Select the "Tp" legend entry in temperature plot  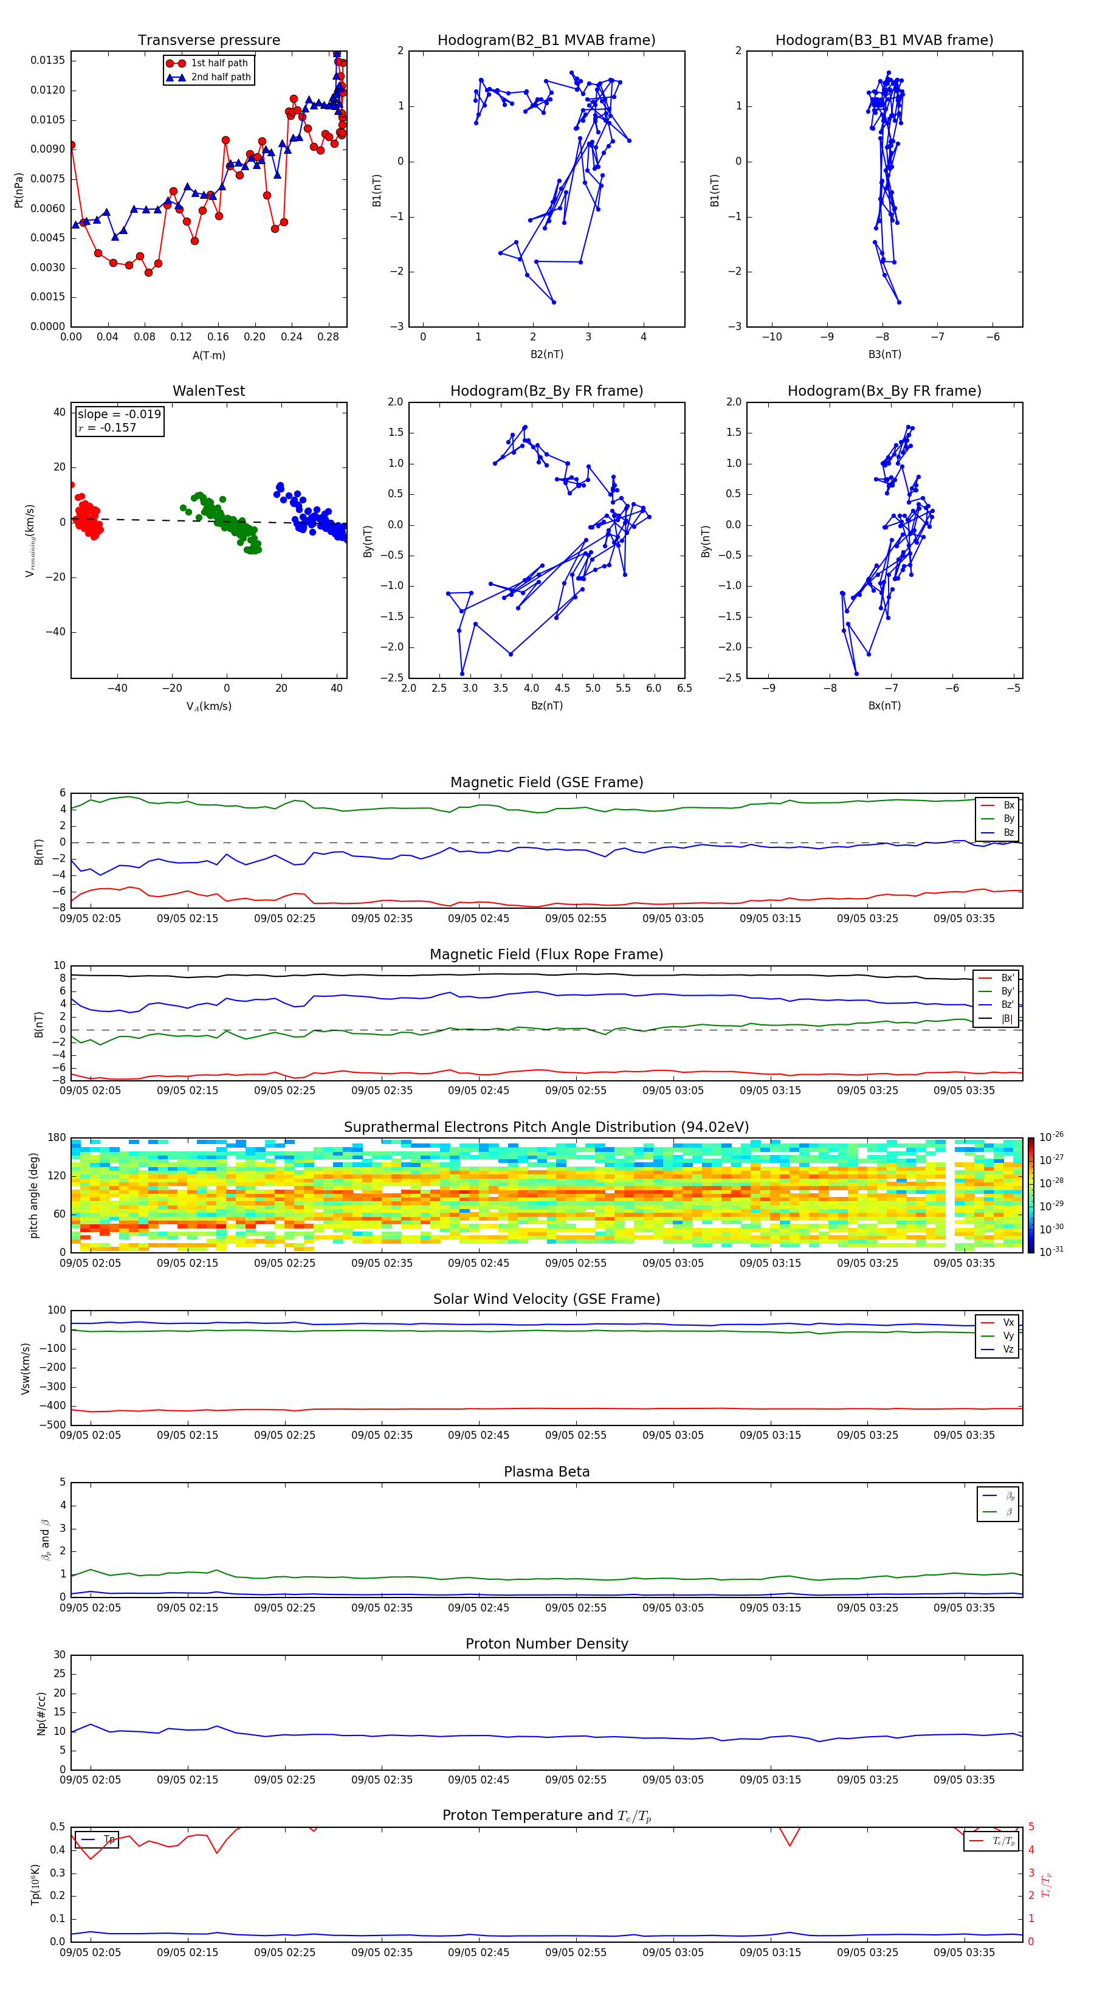tap(97, 1839)
